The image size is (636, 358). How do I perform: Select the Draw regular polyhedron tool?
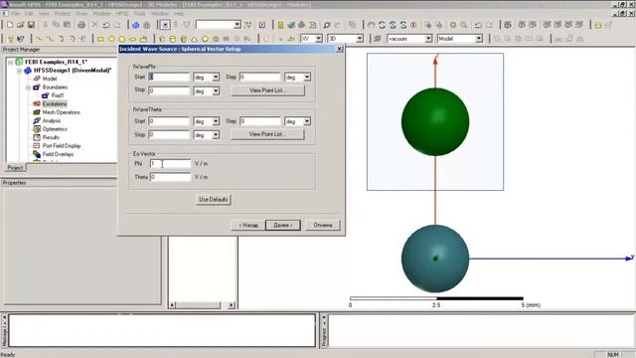(x=183, y=39)
